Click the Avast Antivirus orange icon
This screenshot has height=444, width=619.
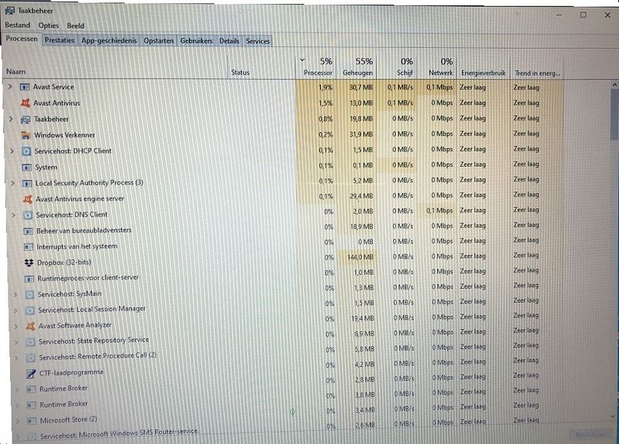26,103
